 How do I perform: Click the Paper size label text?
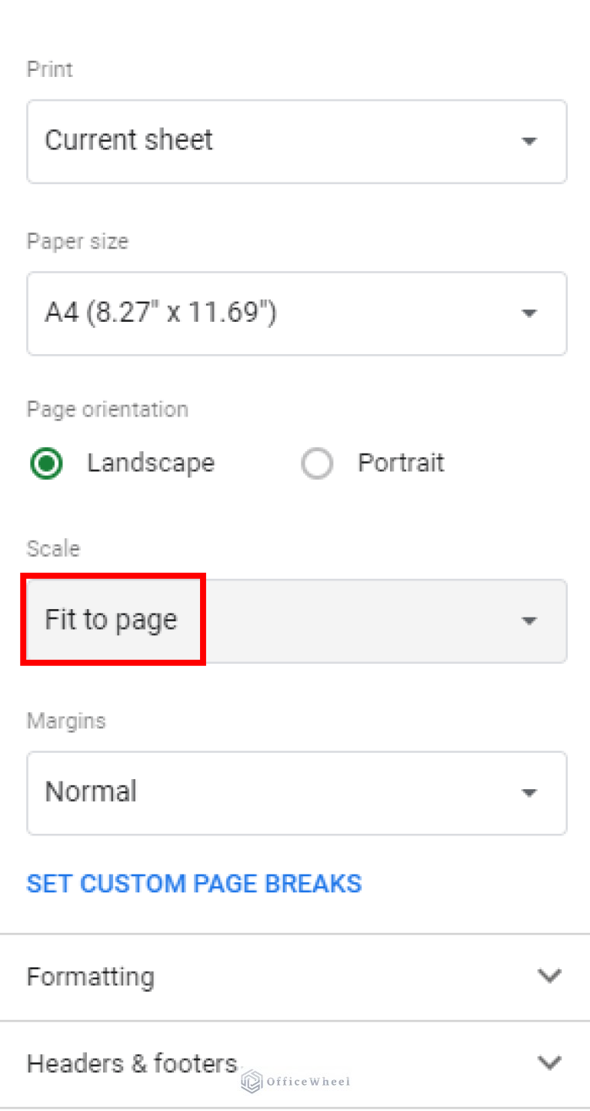click(x=77, y=241)
